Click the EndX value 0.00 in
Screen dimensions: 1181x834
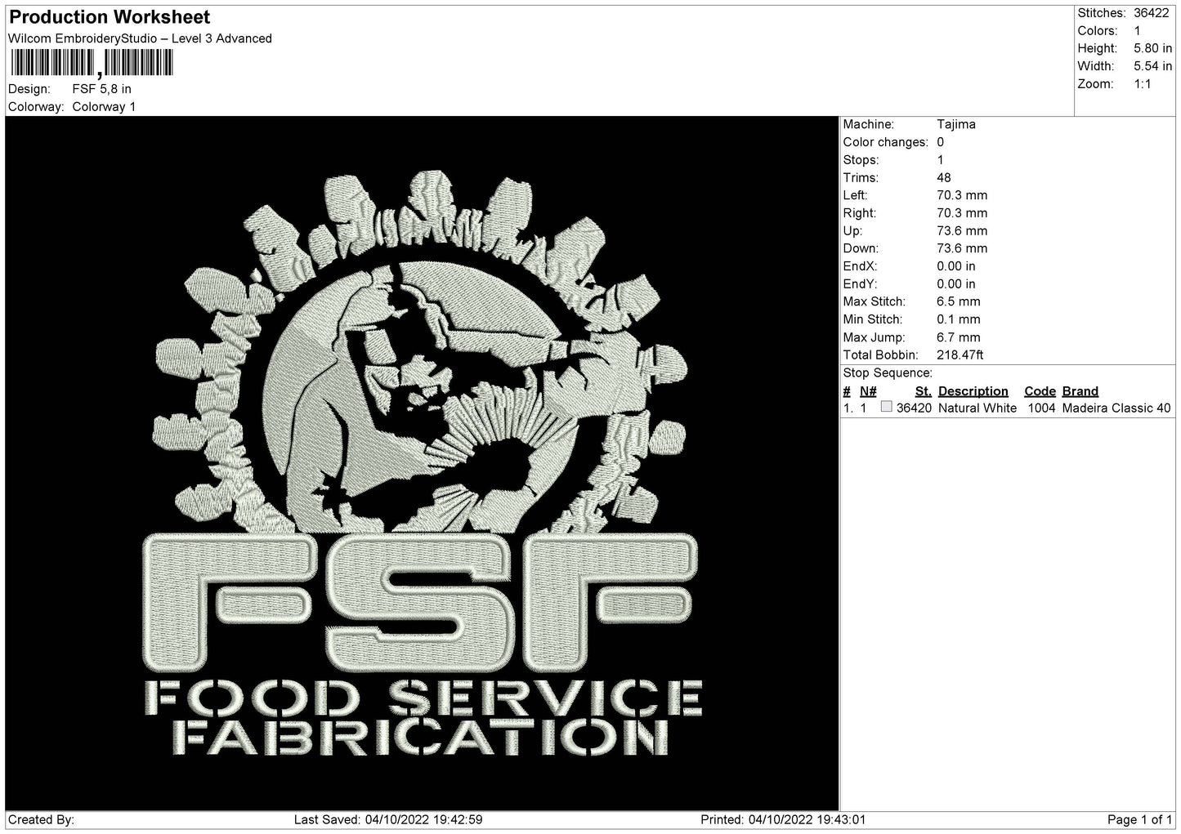point(956,266)
